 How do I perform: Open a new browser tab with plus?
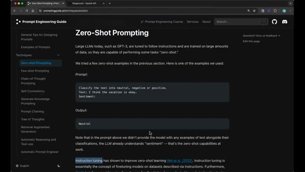click(110, 3)
